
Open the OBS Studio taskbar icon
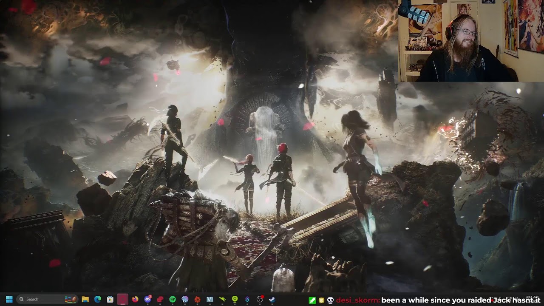pos(260,299)
